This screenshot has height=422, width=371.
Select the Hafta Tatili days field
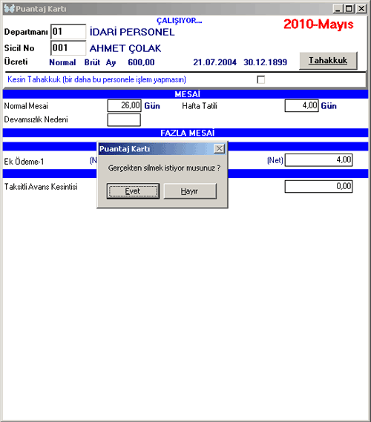[301, 105]
